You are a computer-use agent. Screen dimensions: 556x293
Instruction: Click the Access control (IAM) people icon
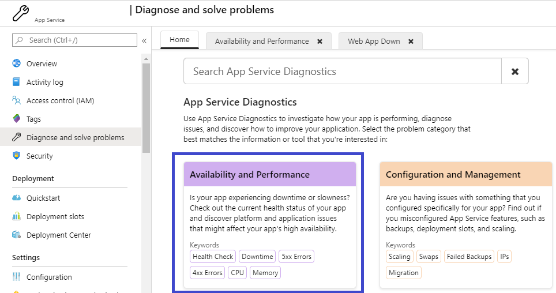pyautogui.click(x=17, y=100)
